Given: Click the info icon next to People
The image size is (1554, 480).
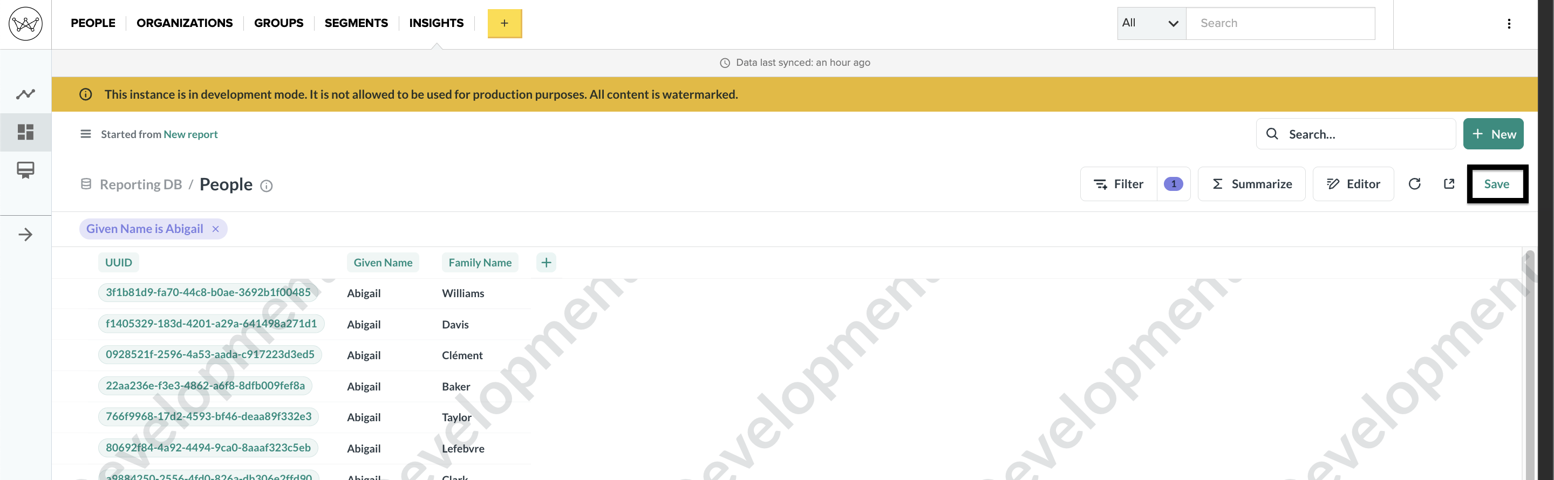Looking at the screenshot, I should [x=266, y=186].
